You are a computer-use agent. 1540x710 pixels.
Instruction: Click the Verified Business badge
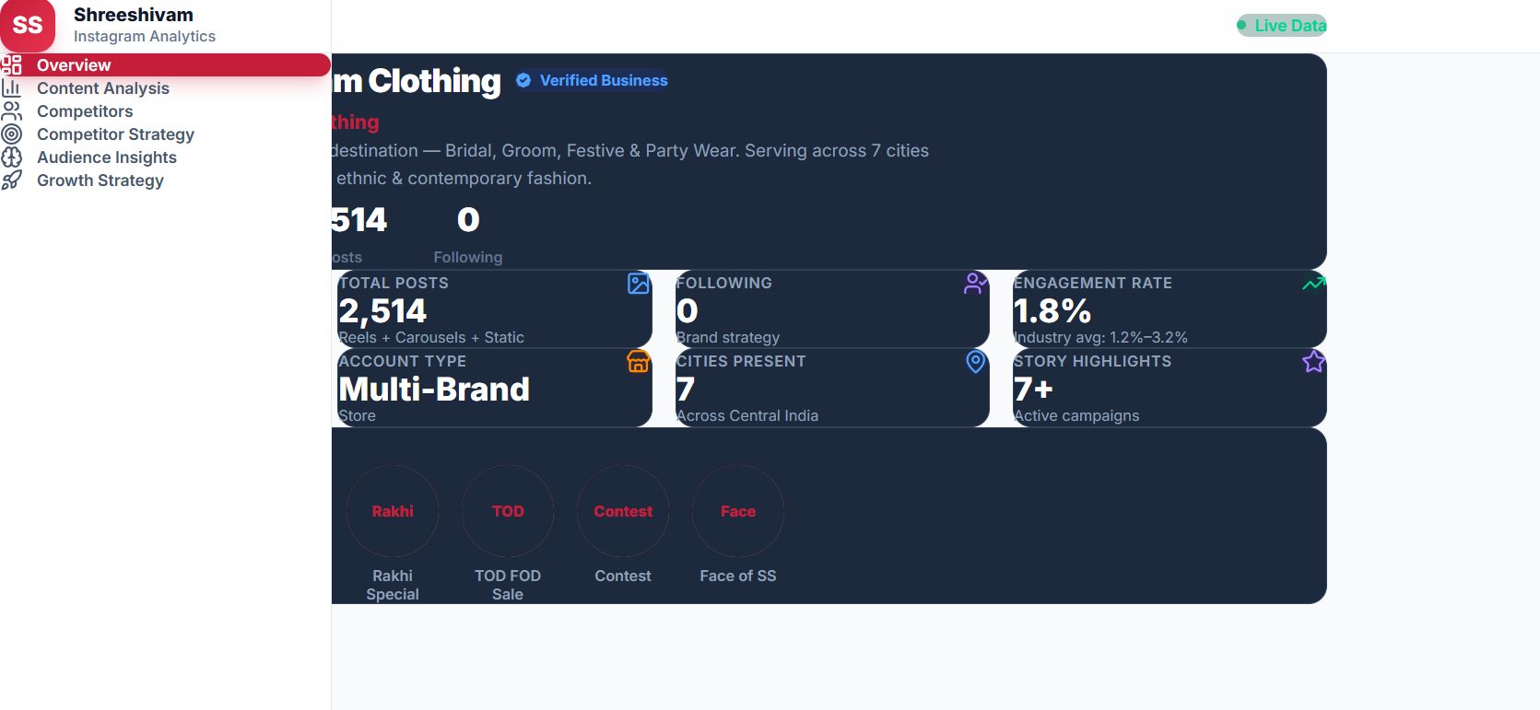[x=592, y=81]
